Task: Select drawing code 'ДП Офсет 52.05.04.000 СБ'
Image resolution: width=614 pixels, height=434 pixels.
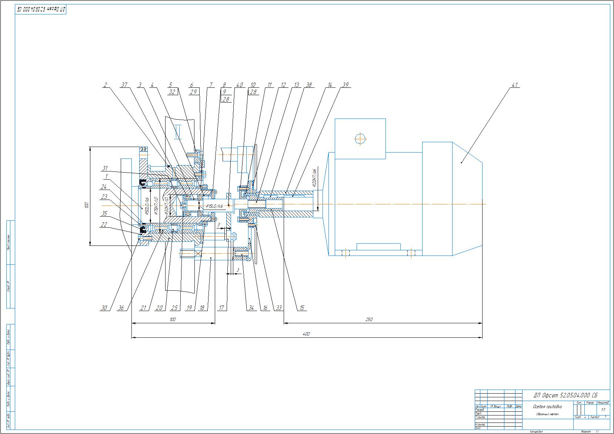Action: pos(565,395)
